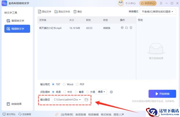180x117 pixels.
Task: Delete 杨天真的小红书.mp4 from the list
Action: 131,28
